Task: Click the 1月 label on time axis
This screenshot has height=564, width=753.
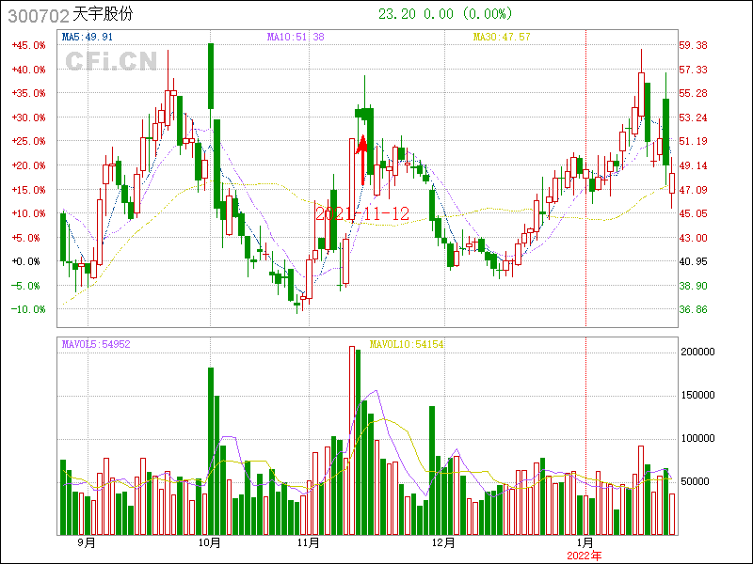Action: coord(585,543)
